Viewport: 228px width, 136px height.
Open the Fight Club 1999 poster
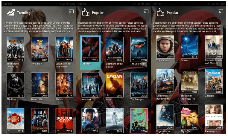[189, 117]
